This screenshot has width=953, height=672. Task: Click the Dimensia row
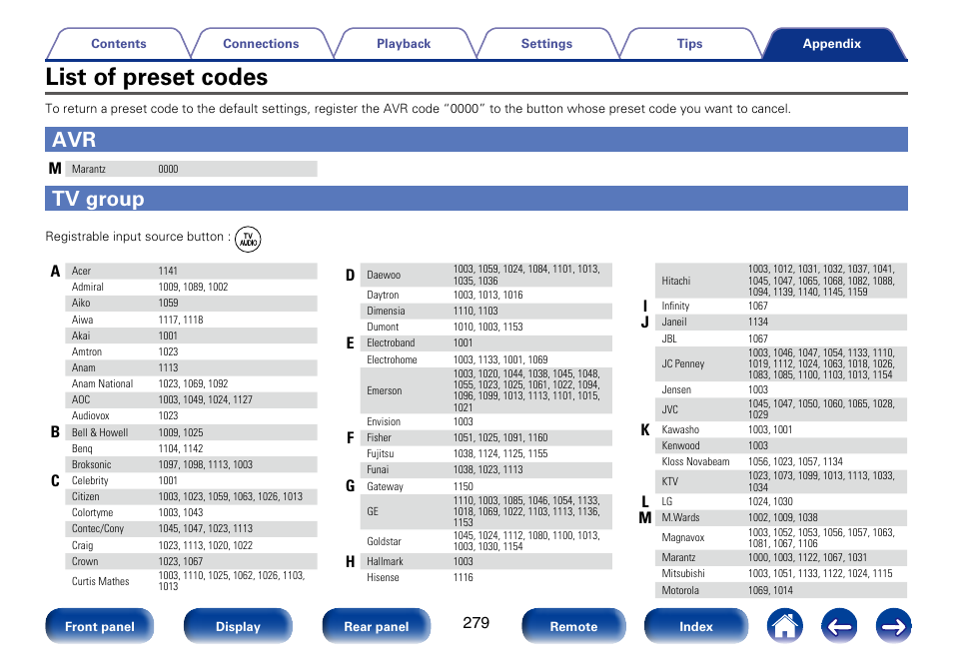[486, 311]
